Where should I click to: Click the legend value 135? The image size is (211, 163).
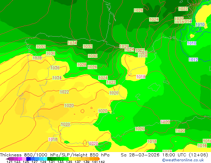tap(69, 162)
